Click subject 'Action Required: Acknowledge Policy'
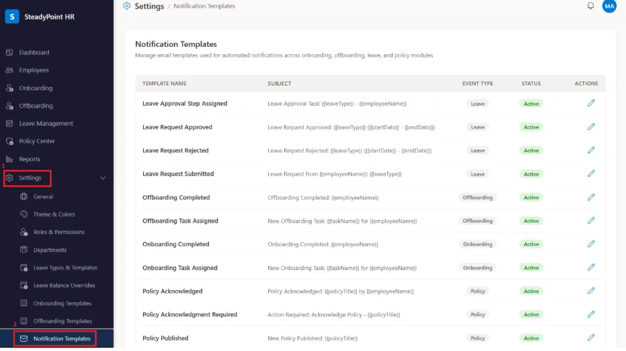Viewport: 626px width, 351px height. coord(334,315)
